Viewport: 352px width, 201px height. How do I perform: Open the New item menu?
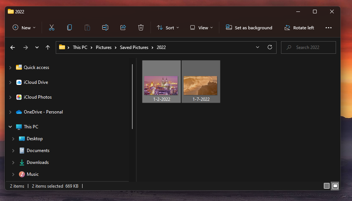[24, 27]
